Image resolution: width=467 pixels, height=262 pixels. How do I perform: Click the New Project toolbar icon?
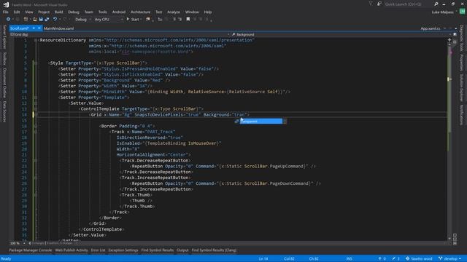26,20
